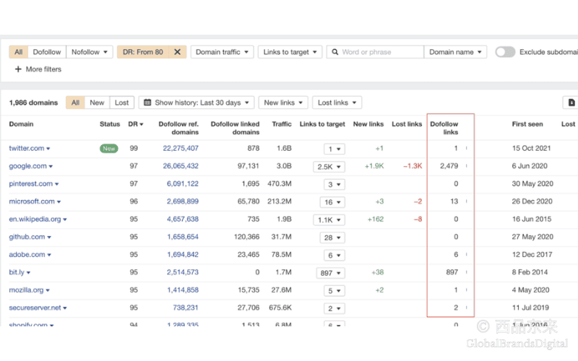Expand en.wikipedia.org 1.1K links dropdown

(x=329, y=220)
